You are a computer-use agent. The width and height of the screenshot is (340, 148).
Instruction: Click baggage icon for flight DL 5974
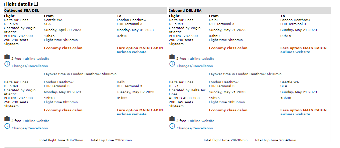(x=7, y=57)
